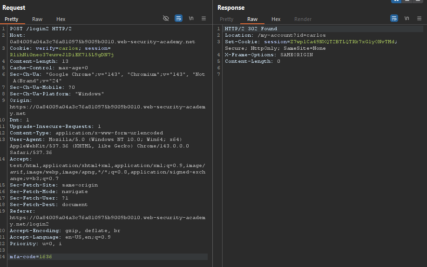Viewport: 427px width, 267px height.
Task: Switch to the Request Hex tab
Action: (x=61, y=19)
